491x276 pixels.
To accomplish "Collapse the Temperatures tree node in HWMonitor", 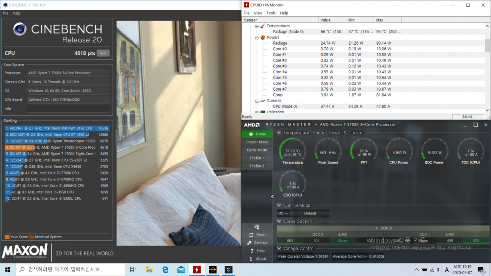I will pos(257,26).
